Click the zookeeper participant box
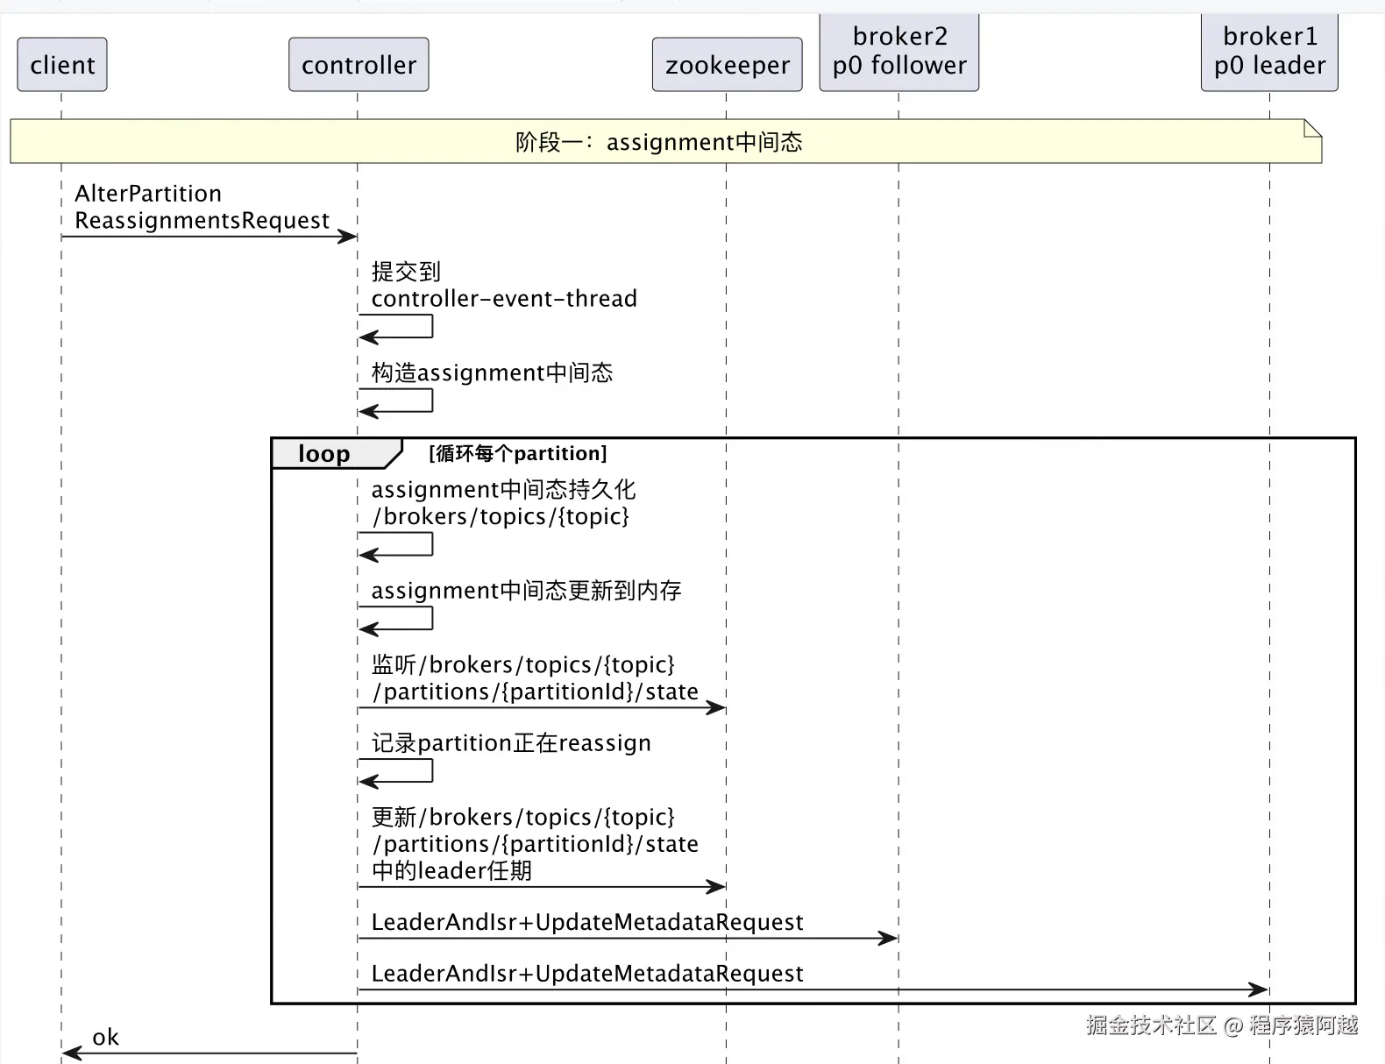The width and height of the screenshot is (1385, 1064). tap(727, 65)
